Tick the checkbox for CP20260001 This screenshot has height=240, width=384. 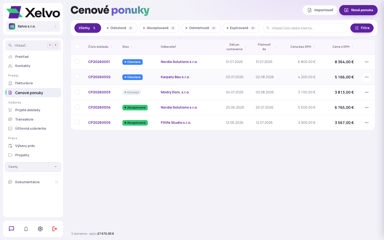click(77, 61)
